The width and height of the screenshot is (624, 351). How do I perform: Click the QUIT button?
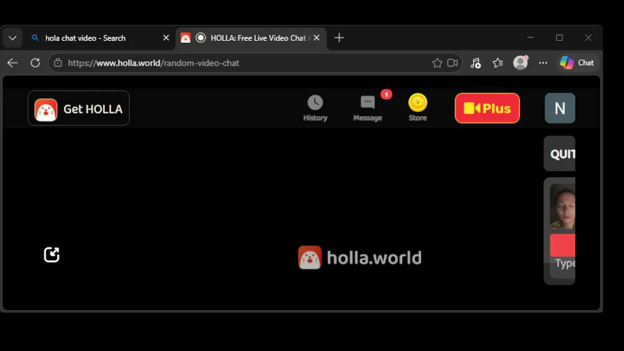pyautogui.click(x=560, y=154)
